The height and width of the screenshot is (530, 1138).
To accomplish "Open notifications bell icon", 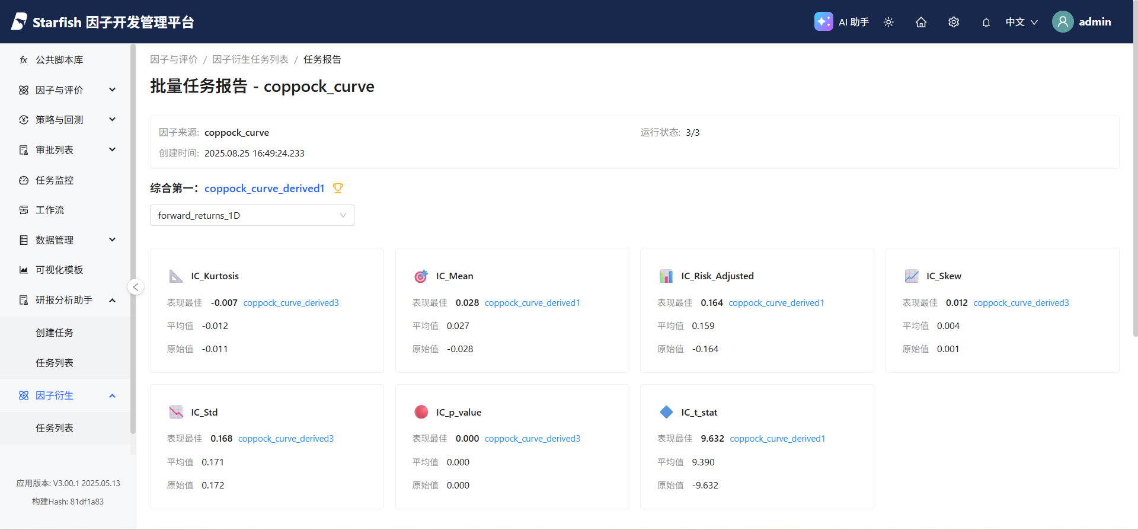I will pyautogui.click(x=986, y=23).
